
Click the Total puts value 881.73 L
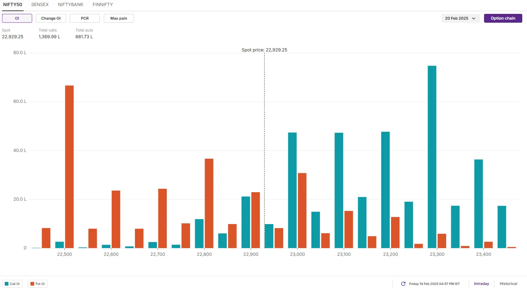click(x=84, y=37)
